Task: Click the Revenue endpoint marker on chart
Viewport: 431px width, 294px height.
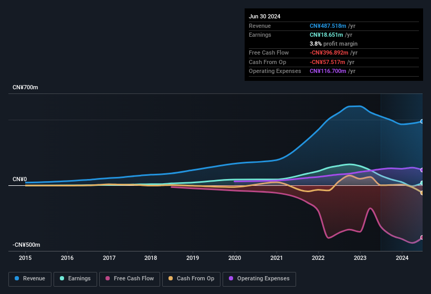Action: [x=422, y=121]
